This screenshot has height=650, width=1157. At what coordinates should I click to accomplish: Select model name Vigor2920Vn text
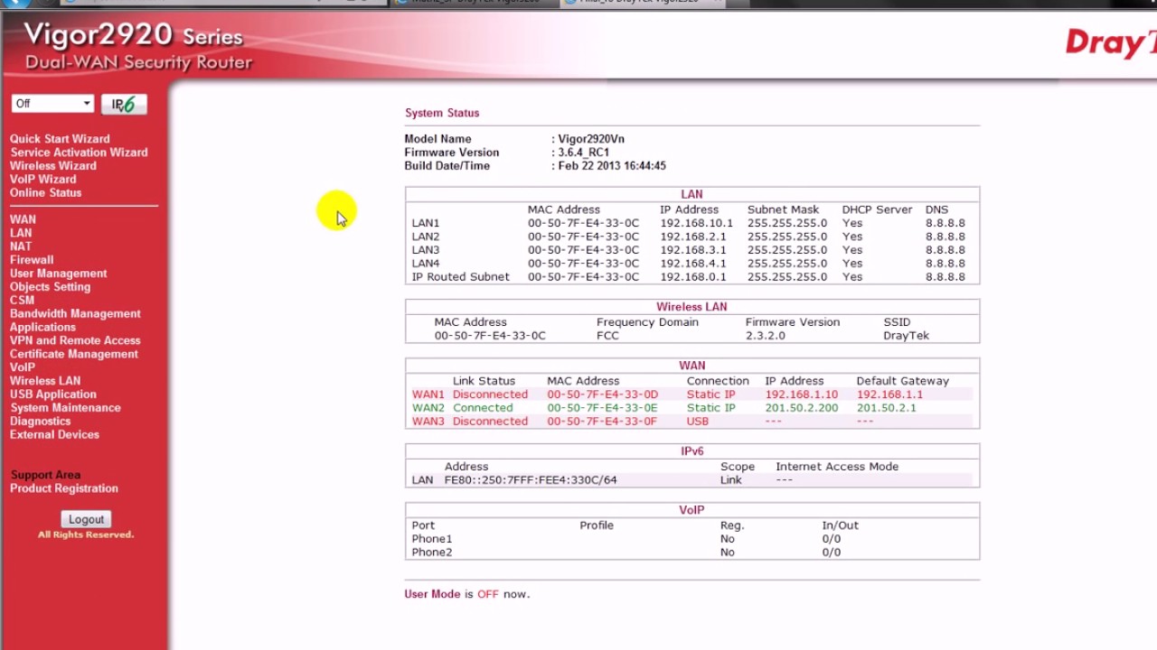591,139
